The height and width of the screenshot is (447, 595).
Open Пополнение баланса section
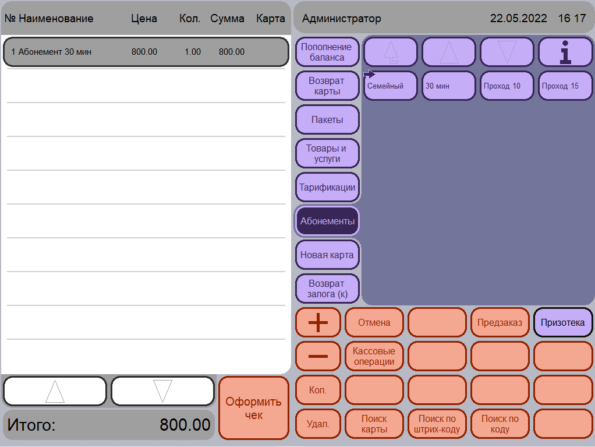click(327, 52)
